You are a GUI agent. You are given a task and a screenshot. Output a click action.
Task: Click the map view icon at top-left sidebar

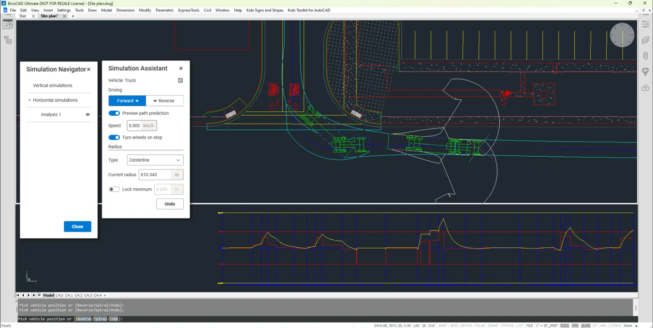(8, 24)
